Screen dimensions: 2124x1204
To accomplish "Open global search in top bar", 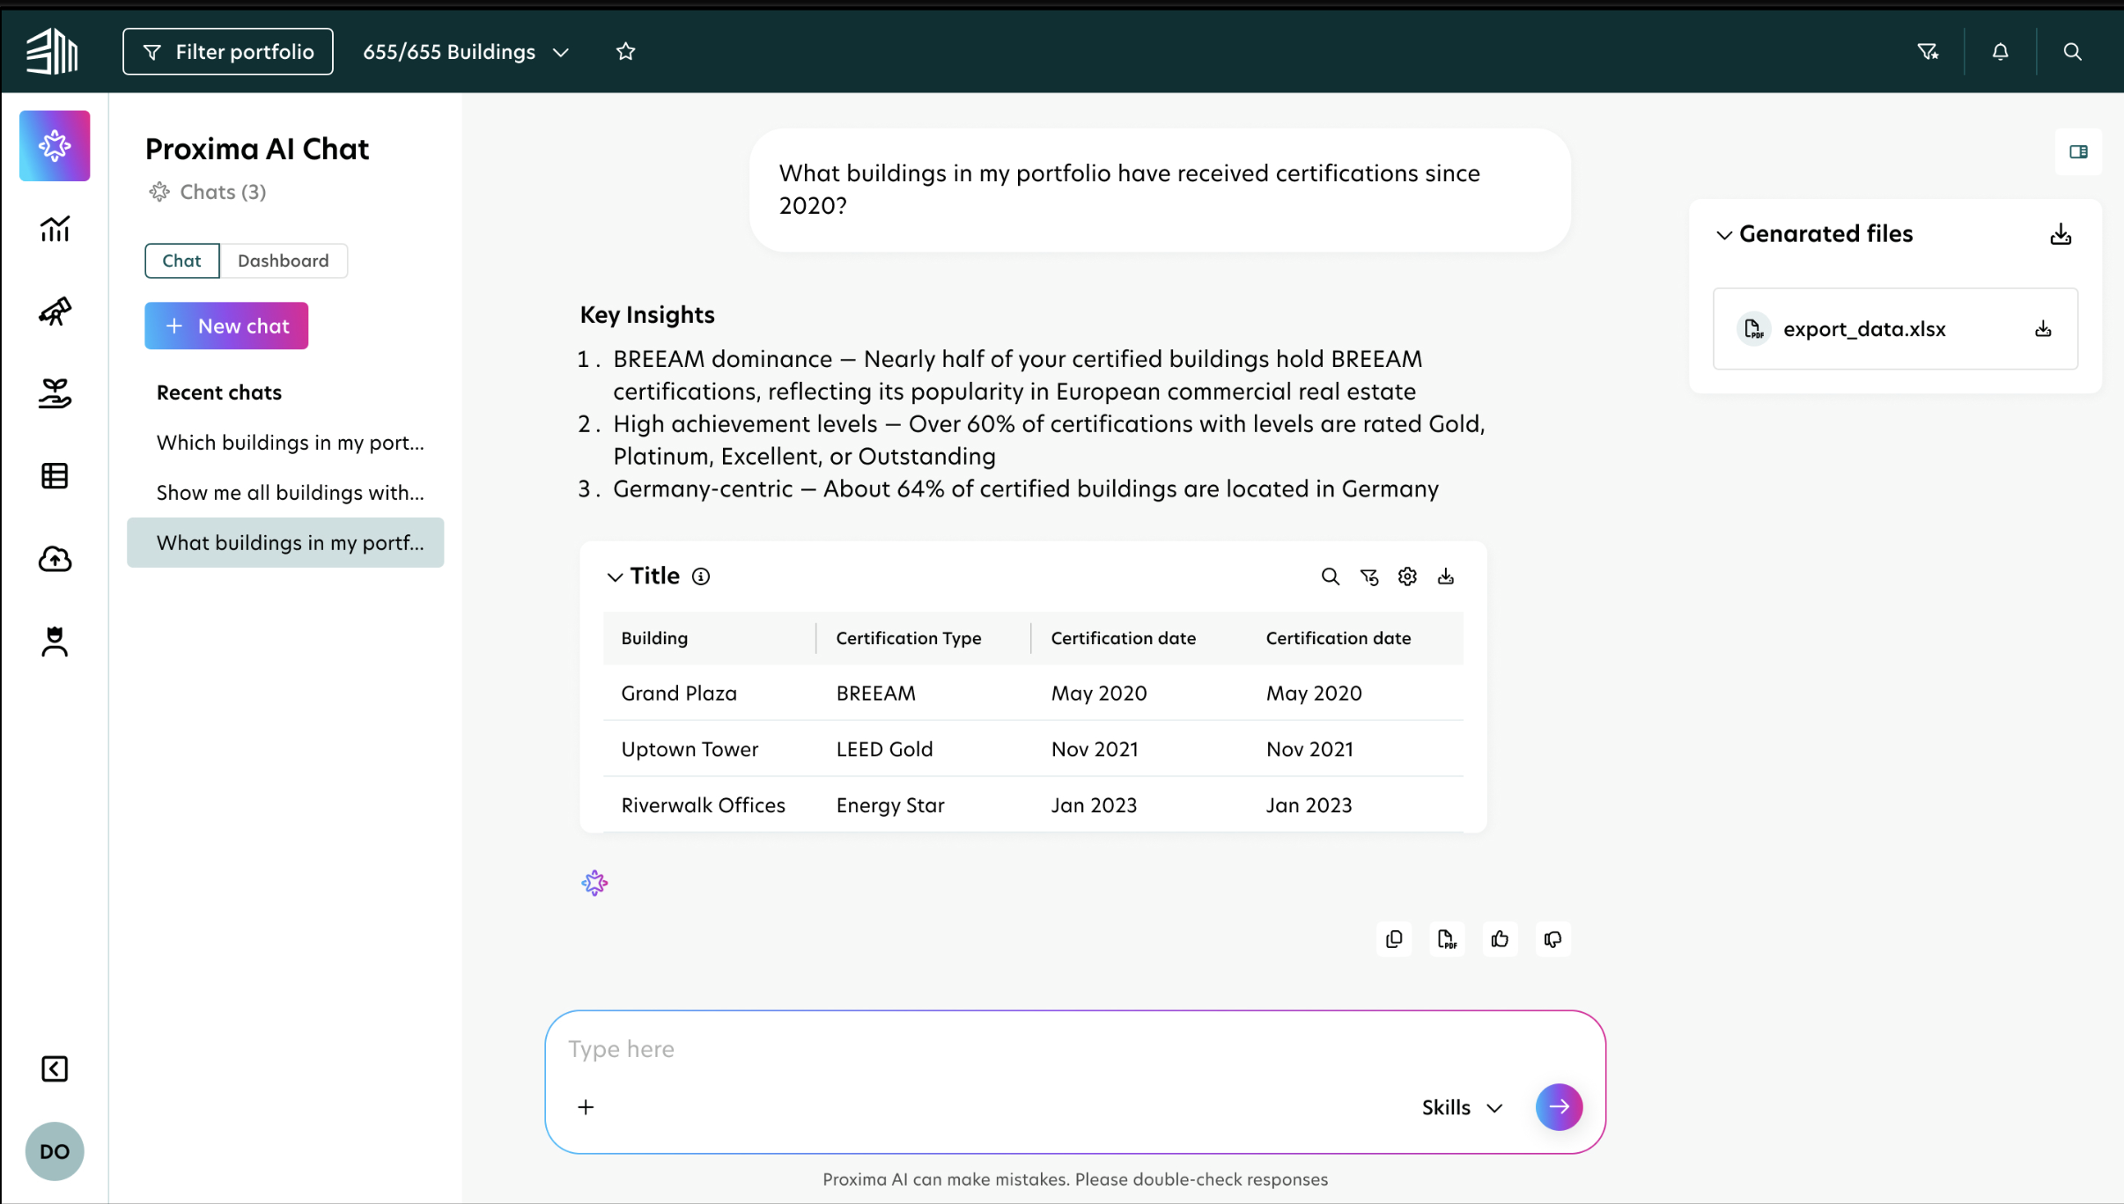I will [2072, 51].
